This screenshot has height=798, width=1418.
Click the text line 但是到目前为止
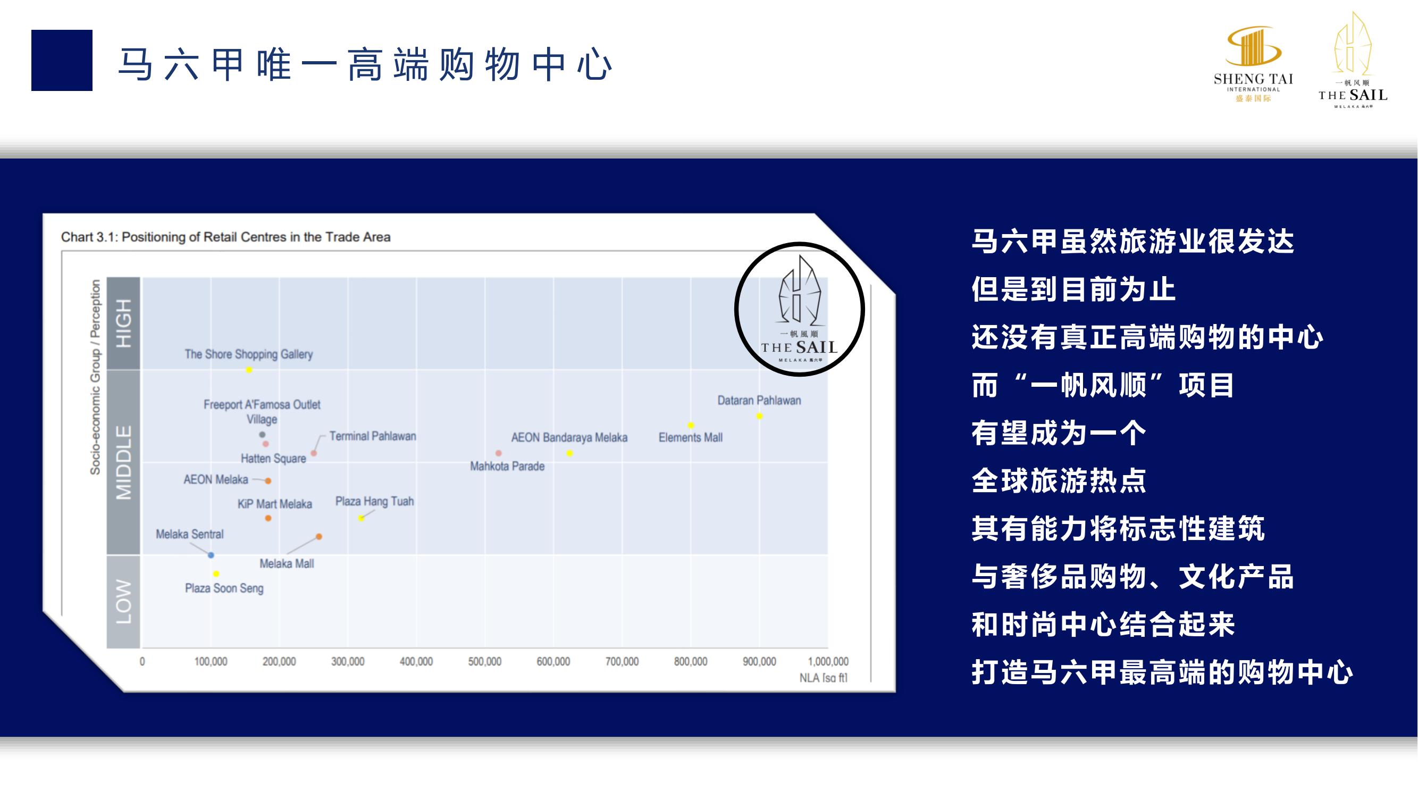pos(1074,289)
